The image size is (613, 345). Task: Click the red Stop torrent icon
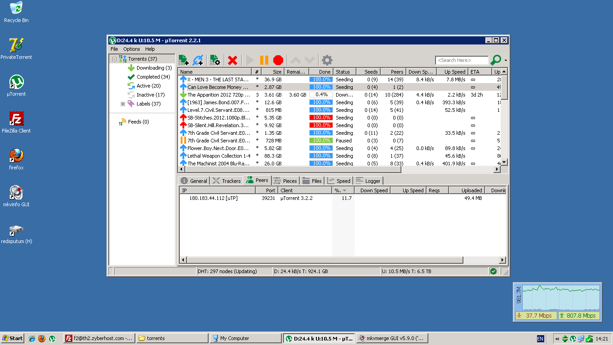(x=278, y=60)
